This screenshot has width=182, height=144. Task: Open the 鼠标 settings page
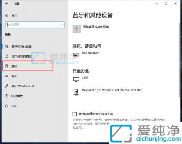[x=28, y=65]
